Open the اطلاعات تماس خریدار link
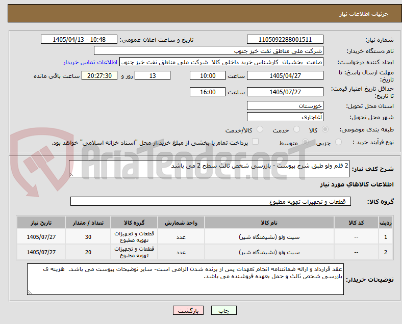The height and width of the screenshot is (324, 402). click(90, 62)
